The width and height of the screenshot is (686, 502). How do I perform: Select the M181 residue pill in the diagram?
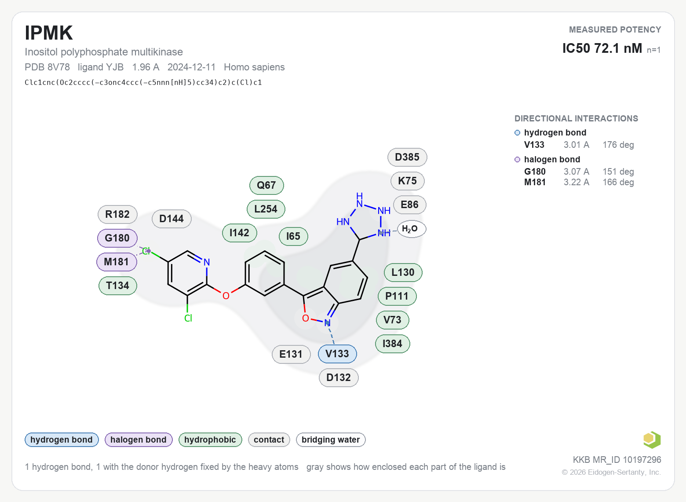(117, 262)
